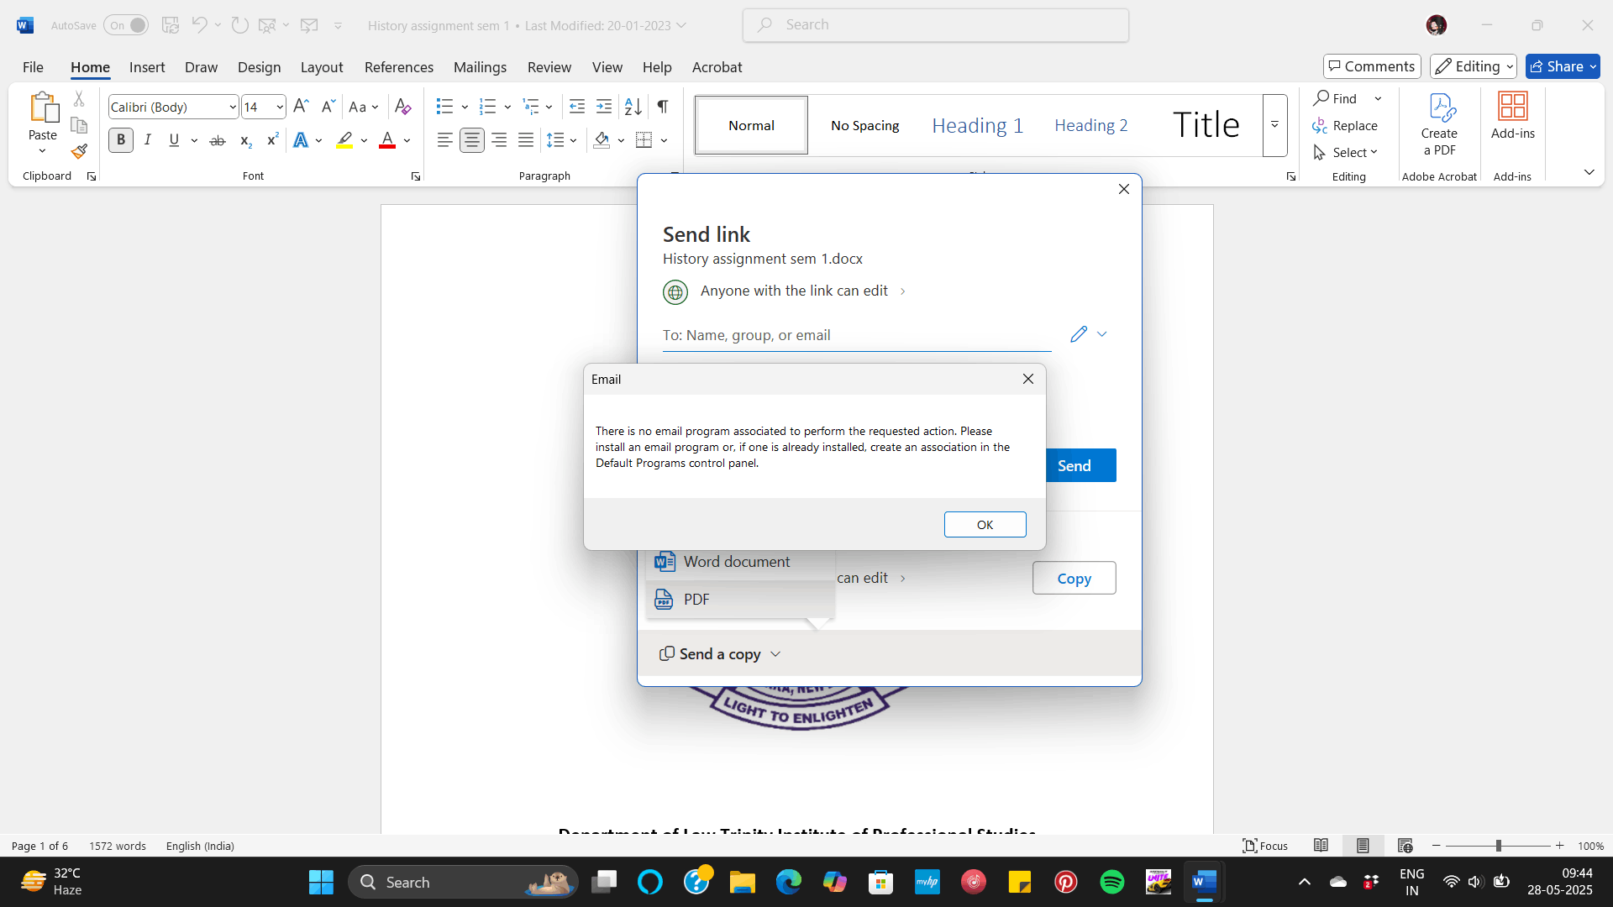Enable the strikethrough formatting option
The image size is (1613, 907).
[217, 139]
